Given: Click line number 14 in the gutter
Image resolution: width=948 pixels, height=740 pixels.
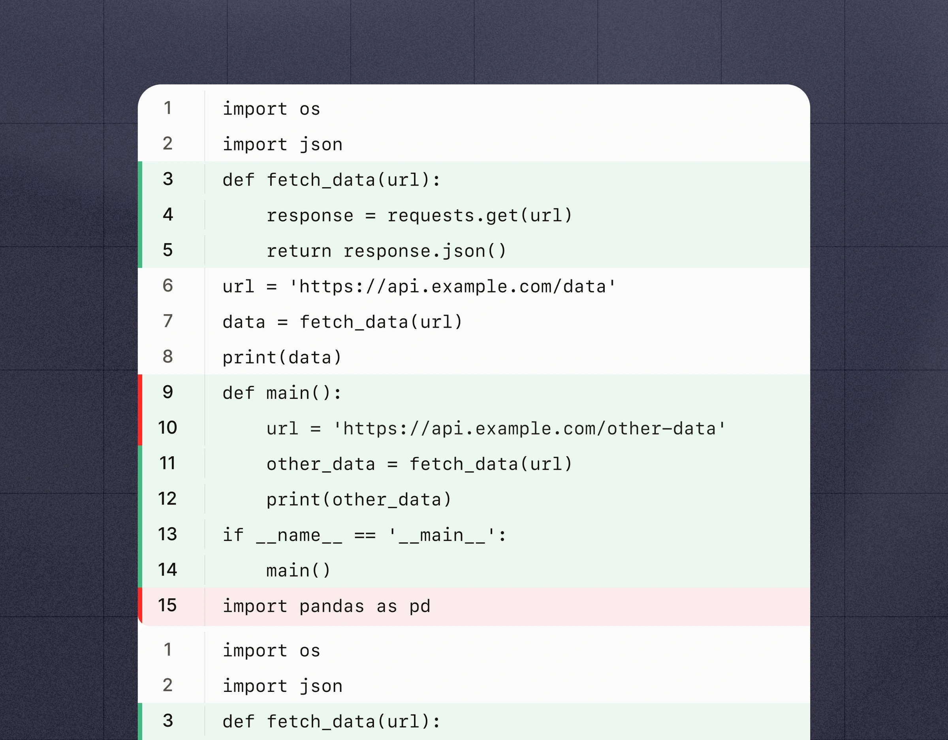Looking at the screenshot, I should coord(167,570).
